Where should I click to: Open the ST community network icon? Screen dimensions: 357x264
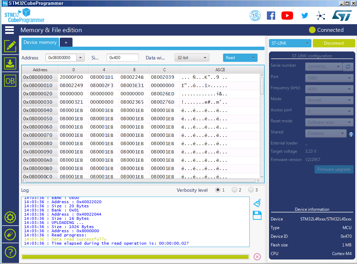(x=320, y=16)
